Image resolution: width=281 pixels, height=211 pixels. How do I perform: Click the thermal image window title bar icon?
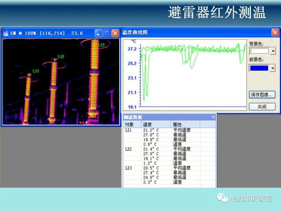6,33
